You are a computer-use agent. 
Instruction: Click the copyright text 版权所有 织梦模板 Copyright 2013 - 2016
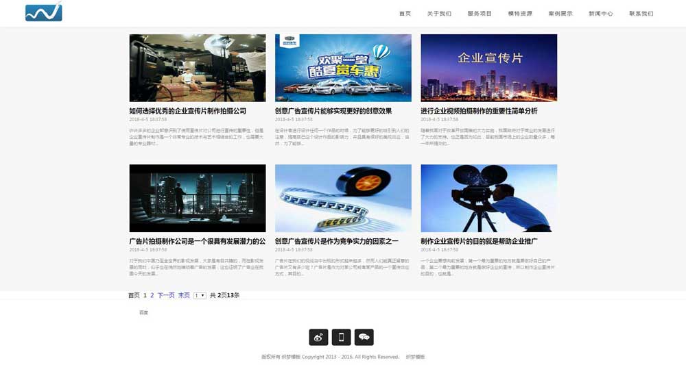(x=307, y=357)
